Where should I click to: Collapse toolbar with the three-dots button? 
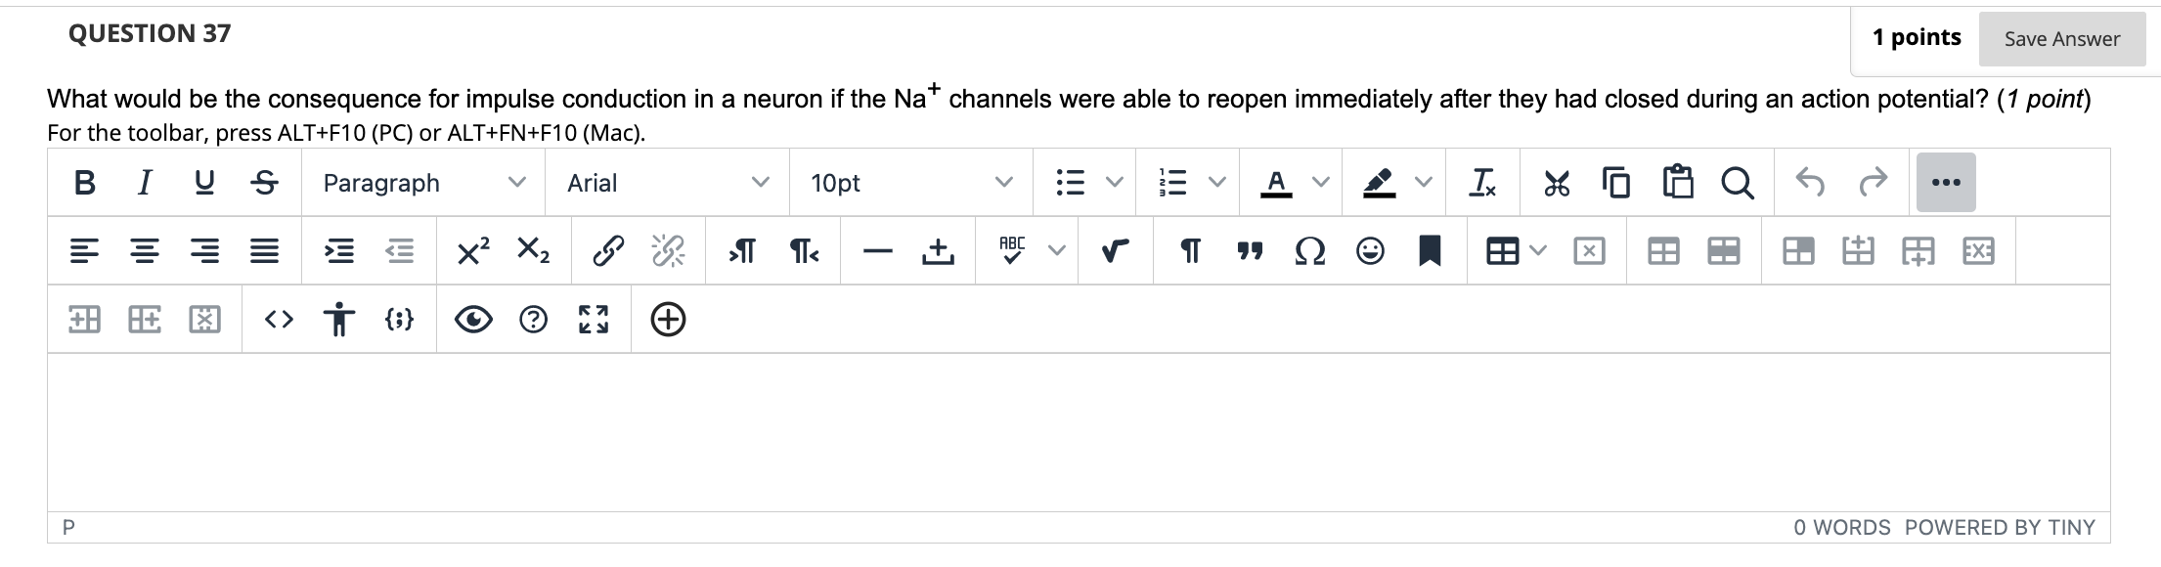pos(1945,183)
